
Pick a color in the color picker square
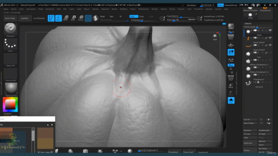[10, 104]
